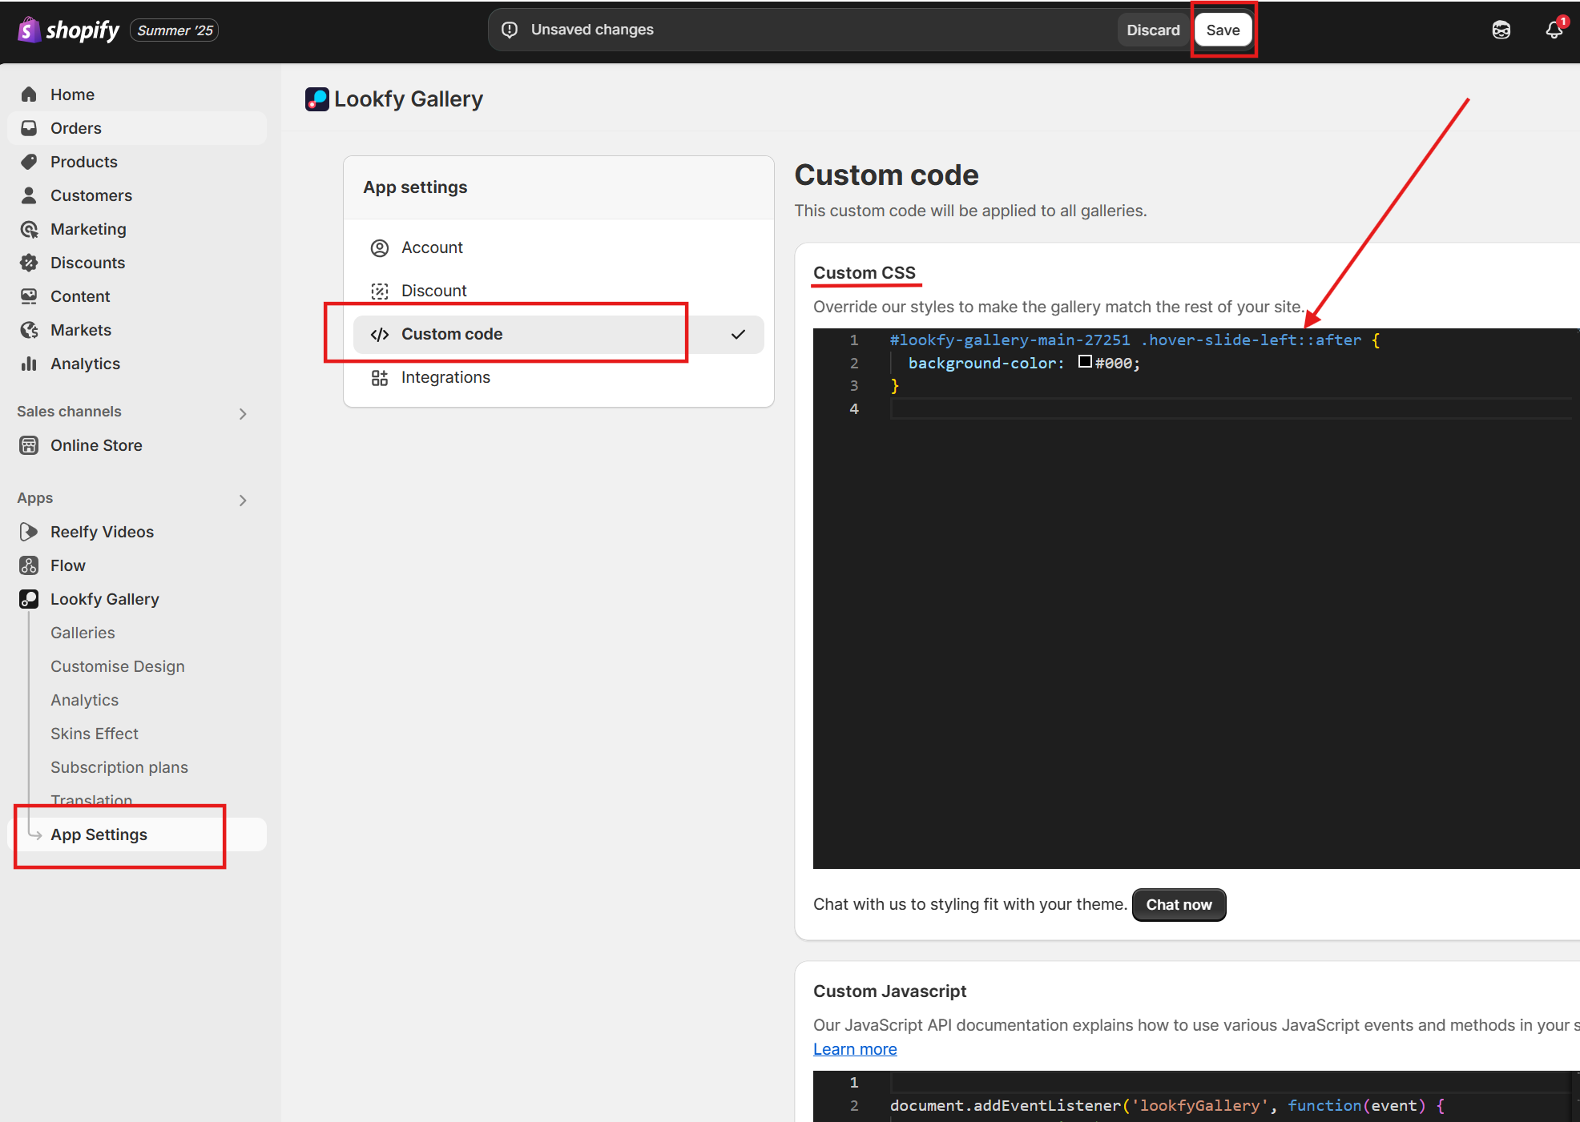
Task: Open the Home icon in sidebar
Action: point(29,95)
